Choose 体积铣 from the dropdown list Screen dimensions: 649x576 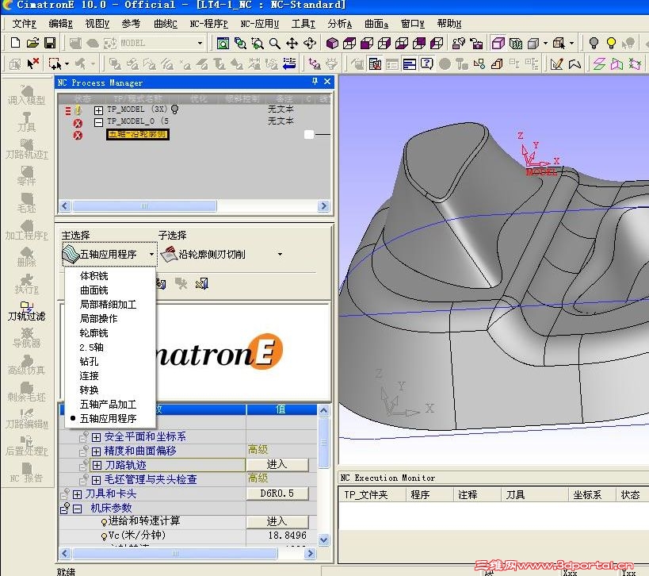(x=94, y=276)
